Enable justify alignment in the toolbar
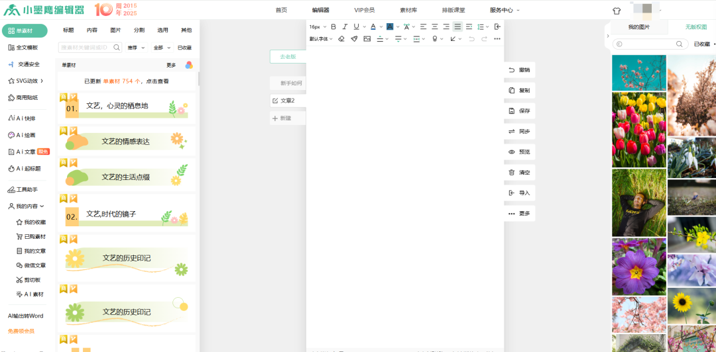Image resolution: width=716 pixels, height=352 pixels. [x=457, y=26]
